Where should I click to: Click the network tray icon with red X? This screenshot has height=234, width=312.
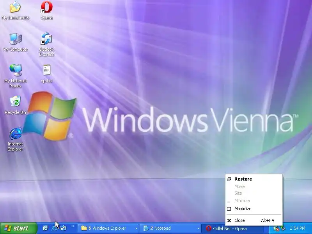(276, 229)
